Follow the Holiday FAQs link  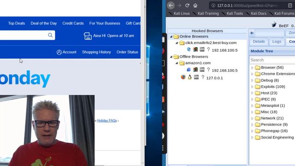pyautogui.click(x=107, y=121)
